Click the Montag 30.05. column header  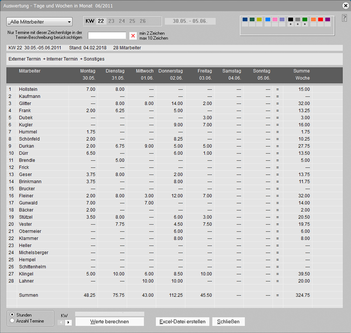(88, 74)
